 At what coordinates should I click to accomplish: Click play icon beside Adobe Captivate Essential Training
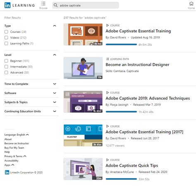pos(108,25)
